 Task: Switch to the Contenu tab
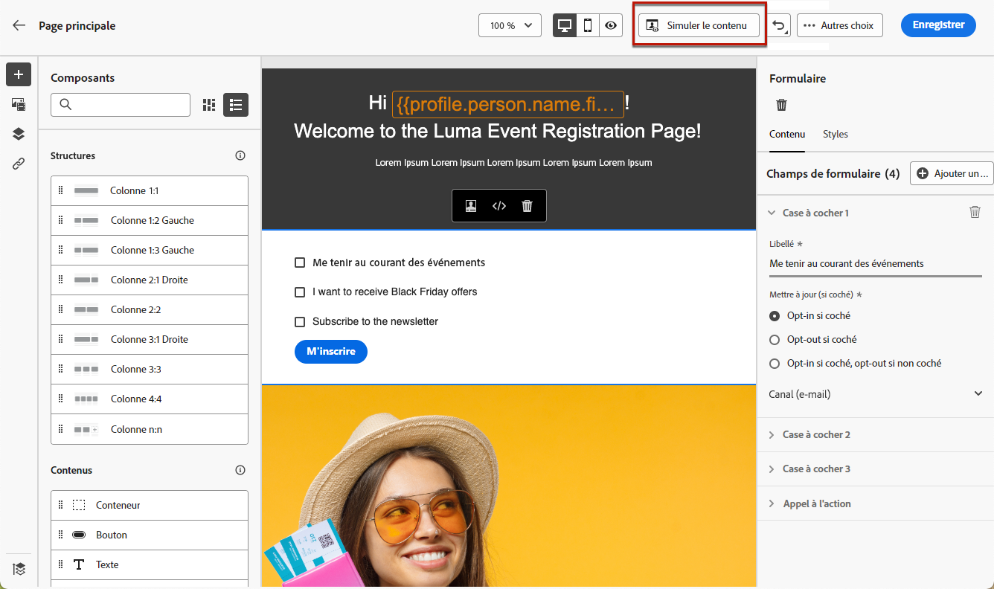coord(787,135)
